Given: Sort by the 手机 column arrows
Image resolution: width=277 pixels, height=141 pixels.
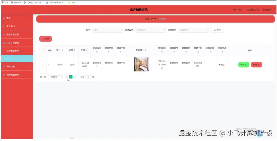Looking at the screenshot, I should pos(87,50).
